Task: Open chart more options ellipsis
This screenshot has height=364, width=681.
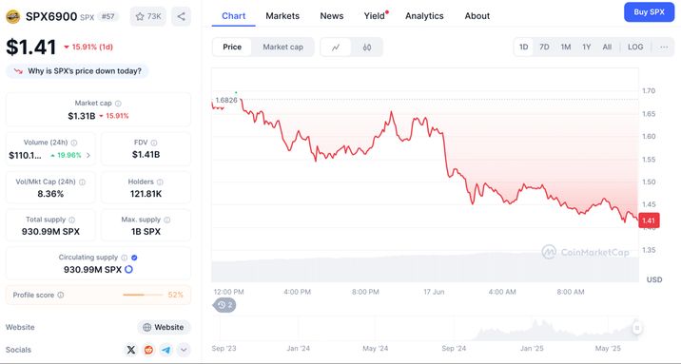Action: click(x=664, y=48)
